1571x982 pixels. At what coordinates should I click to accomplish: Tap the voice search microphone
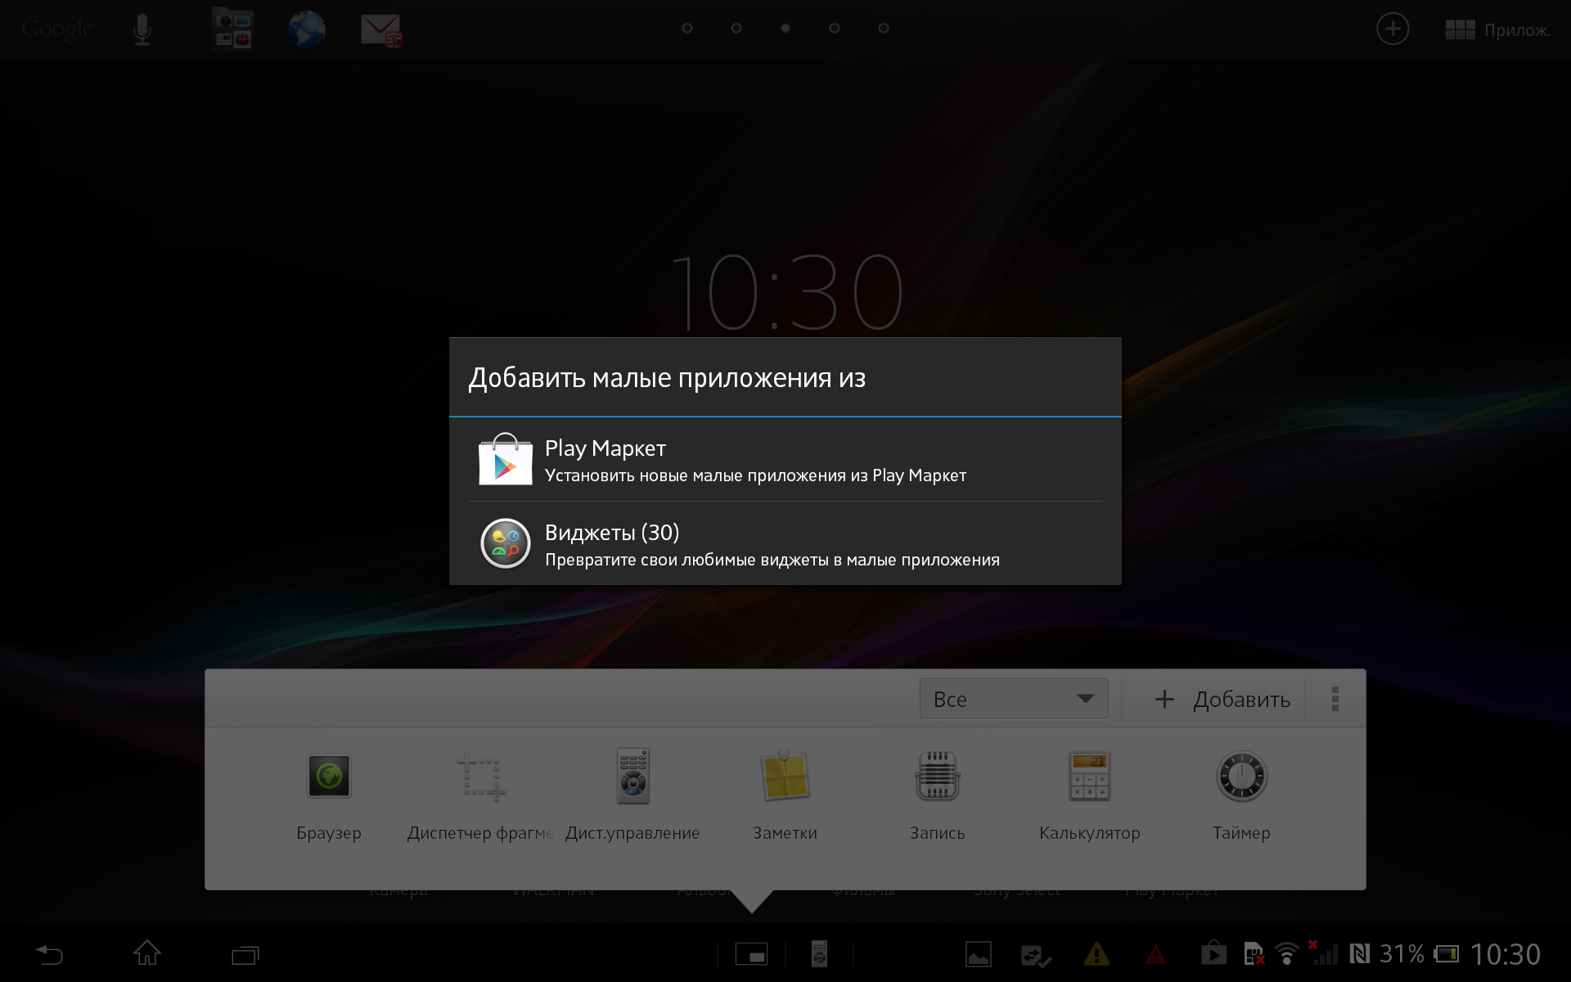[x=142, y=30]
